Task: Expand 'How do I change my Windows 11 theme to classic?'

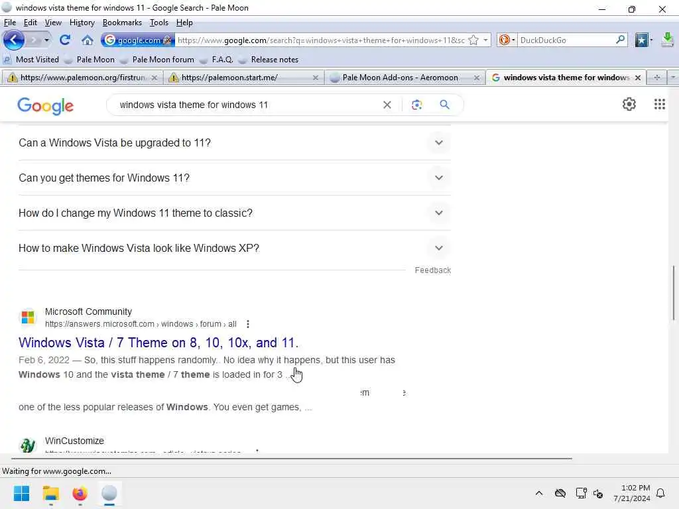Action: 234,213
